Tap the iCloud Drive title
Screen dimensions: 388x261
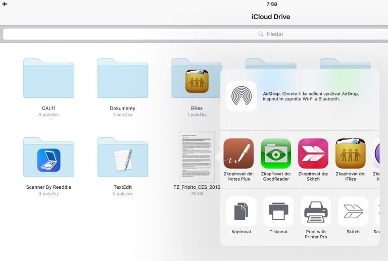[271, 17]
